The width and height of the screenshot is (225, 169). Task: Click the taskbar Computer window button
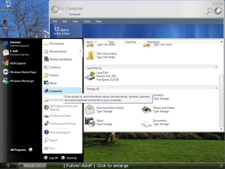(32, 166)
